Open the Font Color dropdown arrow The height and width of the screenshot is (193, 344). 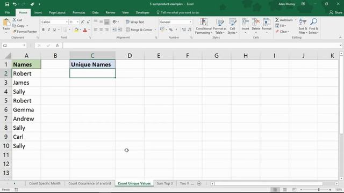click(x=89, y=30)
